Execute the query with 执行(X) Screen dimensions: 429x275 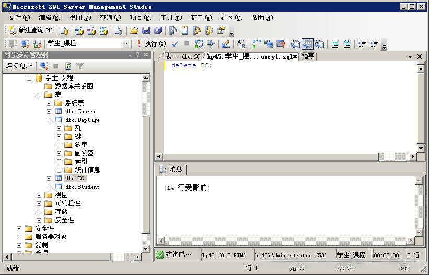point(151,44)
